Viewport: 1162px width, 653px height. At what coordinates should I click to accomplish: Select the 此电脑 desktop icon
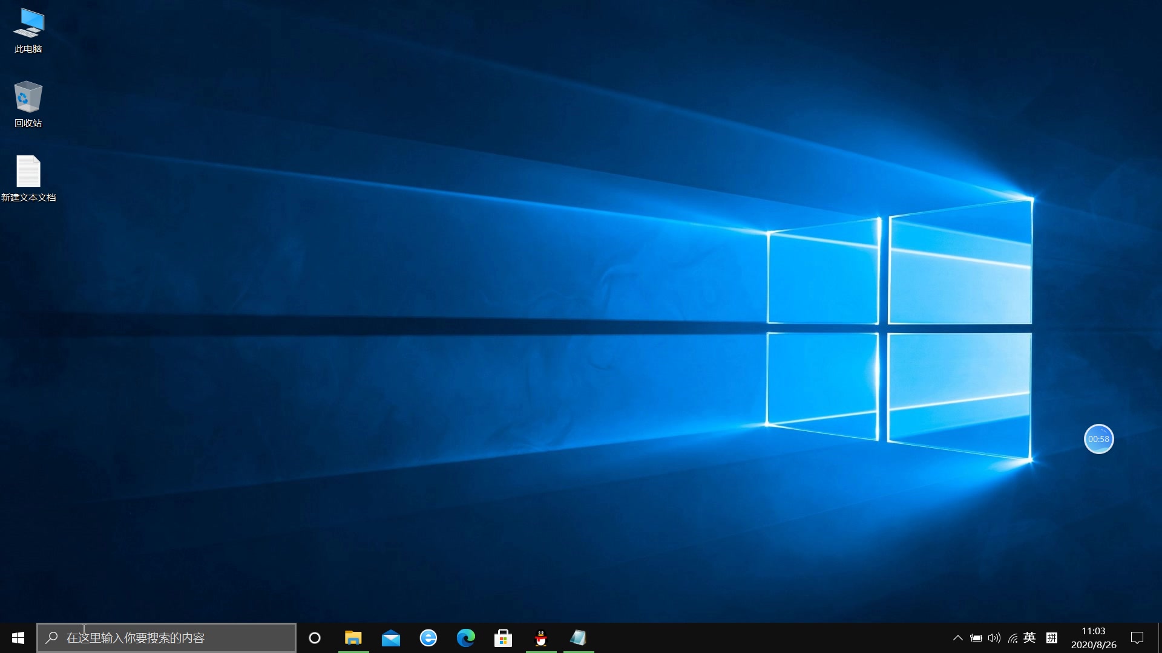click(28, 31)
